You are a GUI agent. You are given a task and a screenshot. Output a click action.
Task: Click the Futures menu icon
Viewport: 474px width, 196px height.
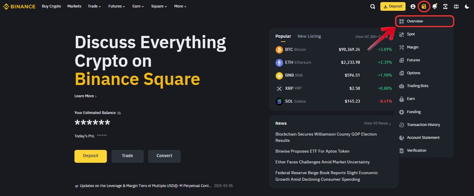click(x=402, y=60)
